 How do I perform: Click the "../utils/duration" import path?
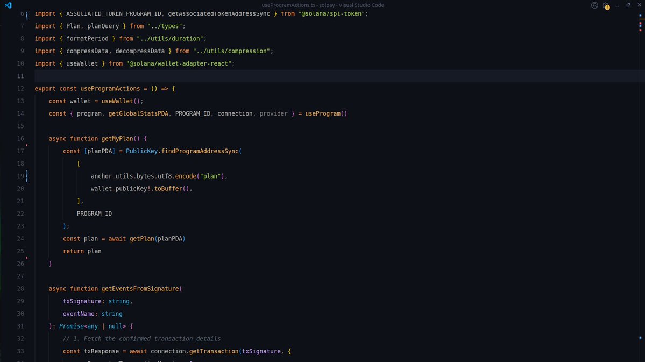170,39
